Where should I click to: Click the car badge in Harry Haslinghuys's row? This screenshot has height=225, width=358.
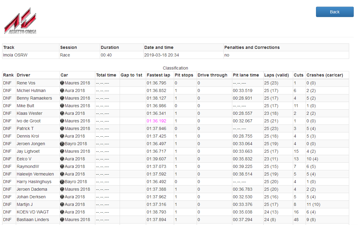click(62, 182)
